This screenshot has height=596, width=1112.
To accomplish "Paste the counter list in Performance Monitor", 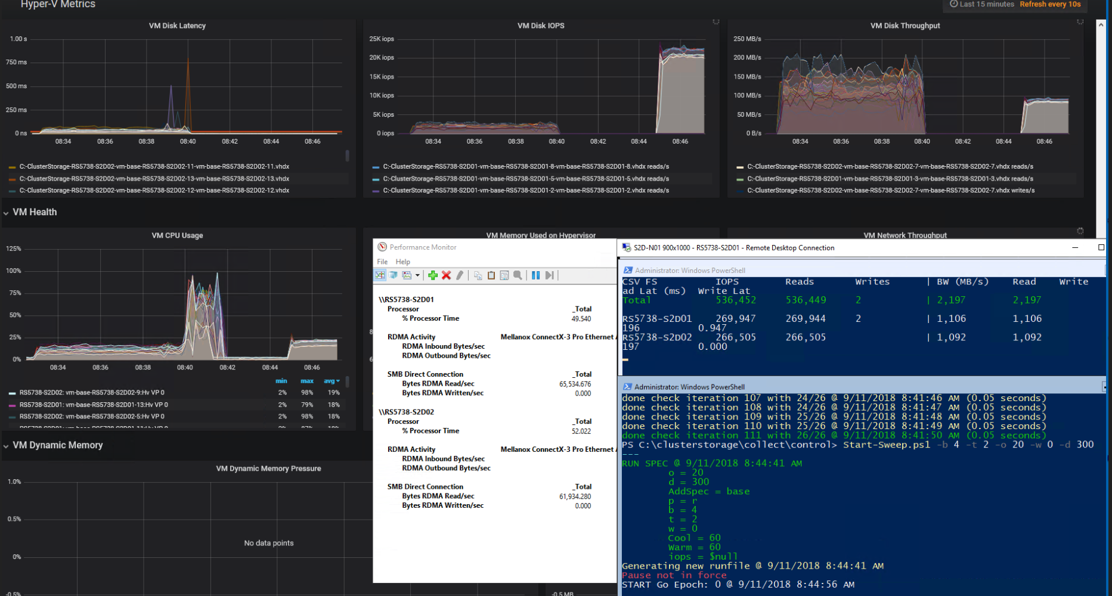I will pos(491,275).
